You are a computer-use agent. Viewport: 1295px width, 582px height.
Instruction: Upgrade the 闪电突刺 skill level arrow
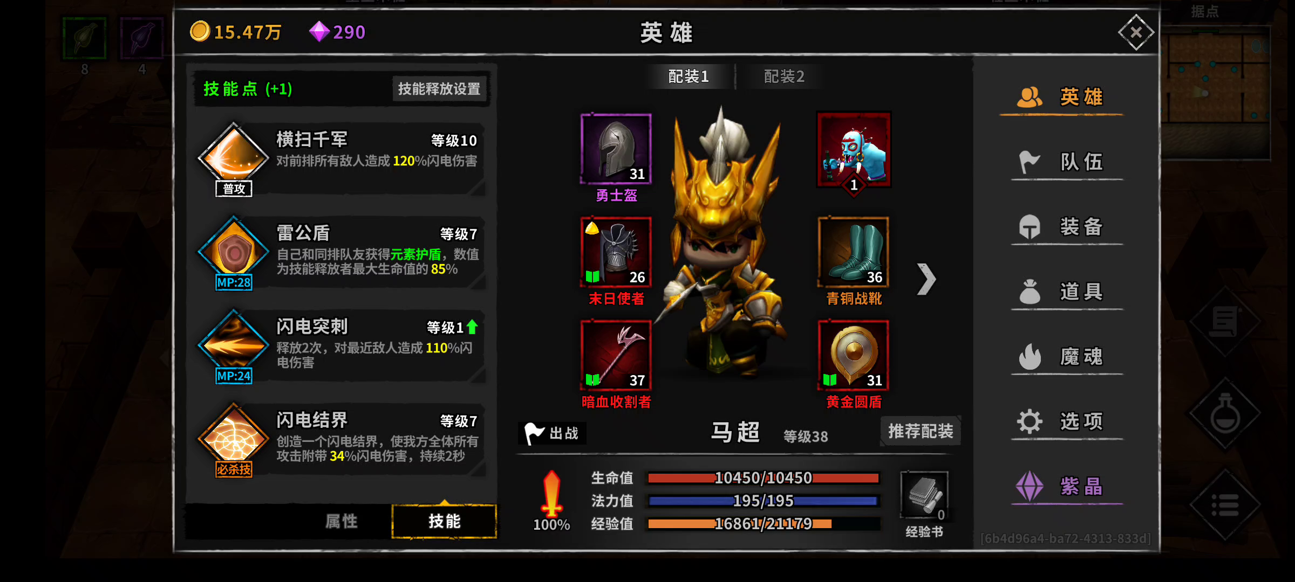coord(472,327)
